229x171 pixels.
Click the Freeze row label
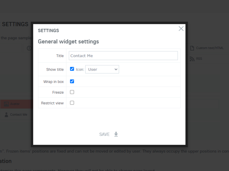point(58,92)
